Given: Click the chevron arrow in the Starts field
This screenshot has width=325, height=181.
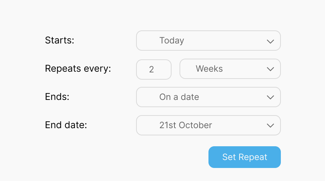Looking at the screenshot, I should pos(270,41).
